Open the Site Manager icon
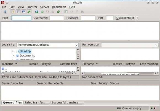This screenshot has width=160, height=111. (x=5, y=12)
